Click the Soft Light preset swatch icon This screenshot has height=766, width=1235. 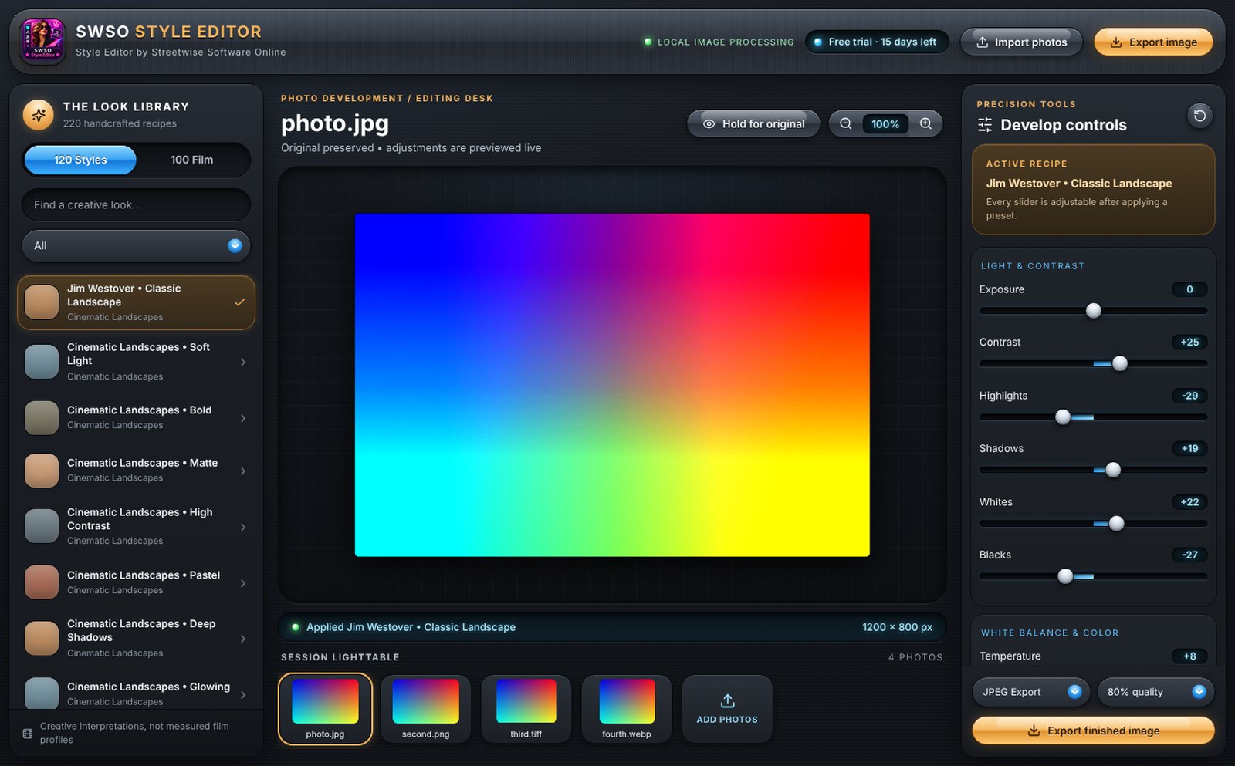(x=42, y=362)
